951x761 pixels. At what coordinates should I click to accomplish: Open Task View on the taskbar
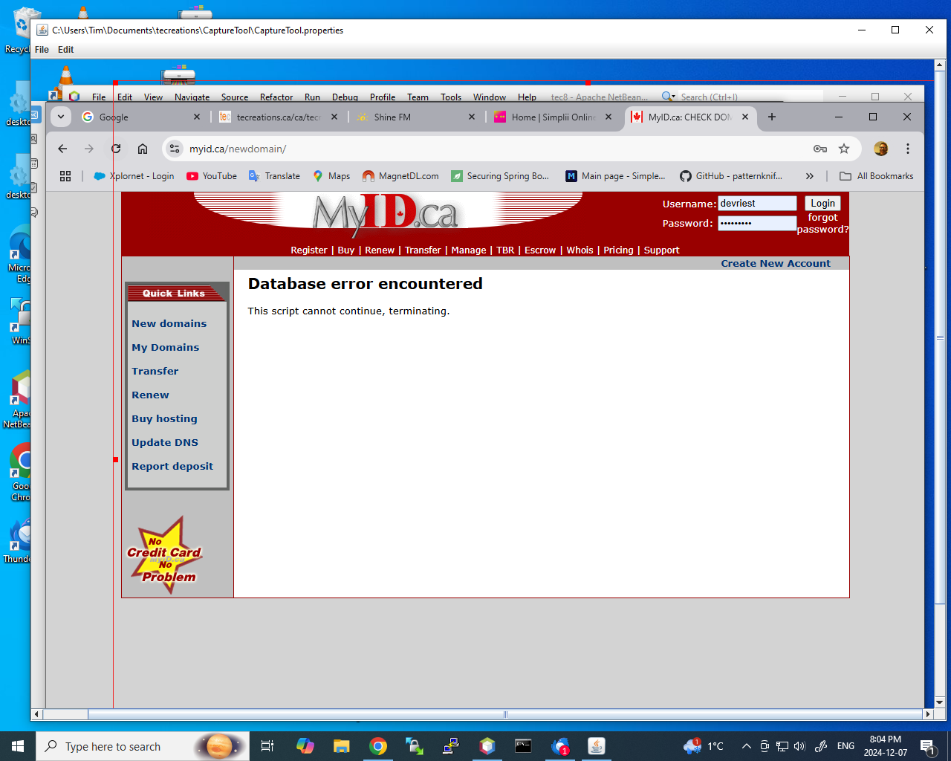(x=267, y=746)
